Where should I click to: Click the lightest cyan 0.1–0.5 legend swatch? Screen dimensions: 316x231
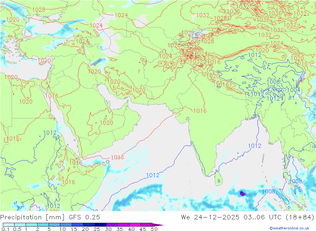point(9,225)
